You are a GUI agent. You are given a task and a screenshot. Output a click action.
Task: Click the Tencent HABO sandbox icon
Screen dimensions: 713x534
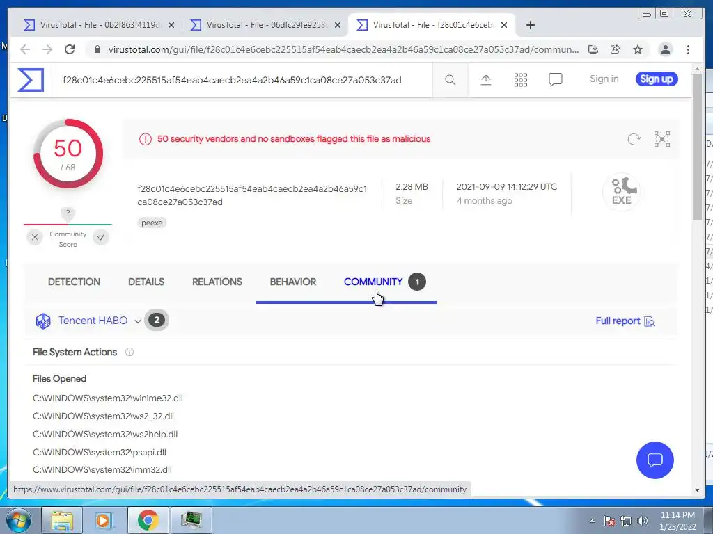click(x=43, y=321)
